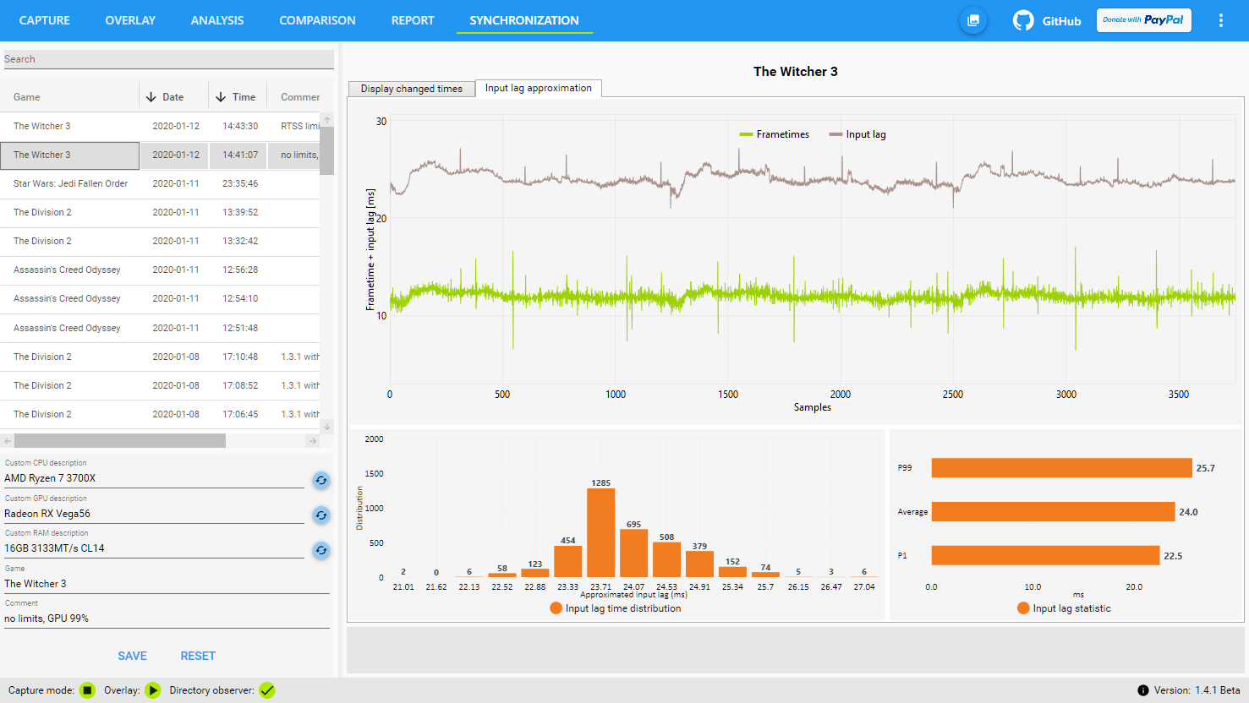The image size is (1249, 703).
Task: Sort records by Date column arrow
Action: tap(151, 97)
